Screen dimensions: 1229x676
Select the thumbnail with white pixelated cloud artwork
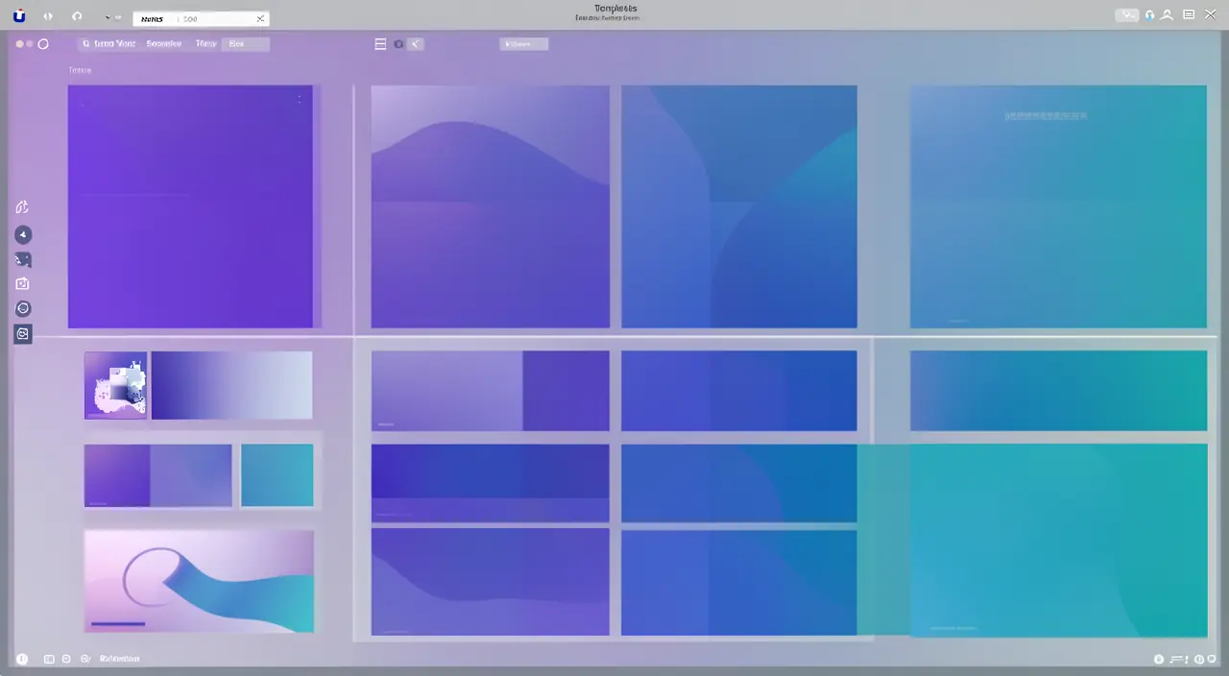(x=115, y=385)
